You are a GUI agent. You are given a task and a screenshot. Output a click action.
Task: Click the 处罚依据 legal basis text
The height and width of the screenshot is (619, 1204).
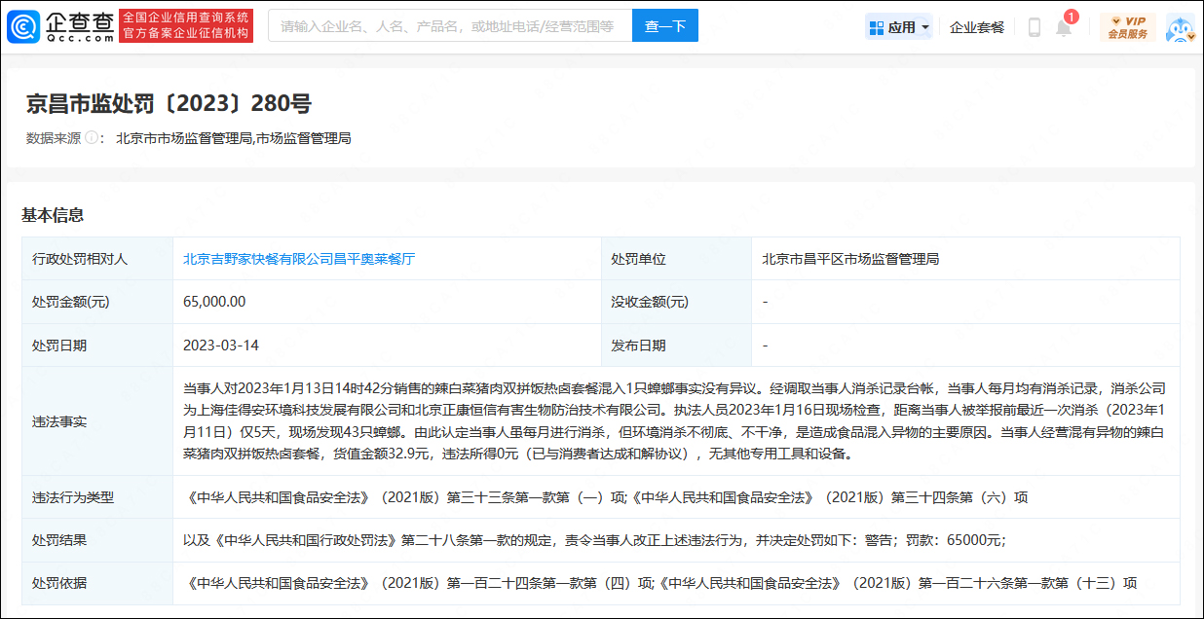[x=659, y=583]
